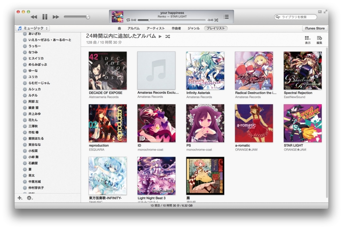Toggle repeat in the now playing display
The width and height of the screenshot is (343, 229).
(128, 20)
